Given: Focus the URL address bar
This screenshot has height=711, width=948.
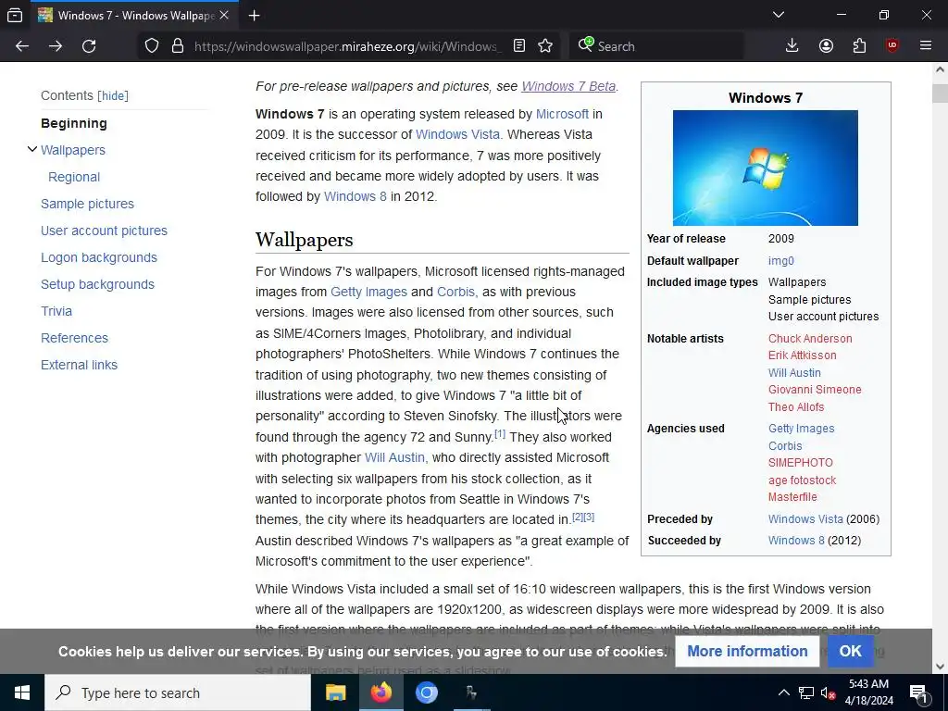Looking at the screenshot, I should [348, 46].
